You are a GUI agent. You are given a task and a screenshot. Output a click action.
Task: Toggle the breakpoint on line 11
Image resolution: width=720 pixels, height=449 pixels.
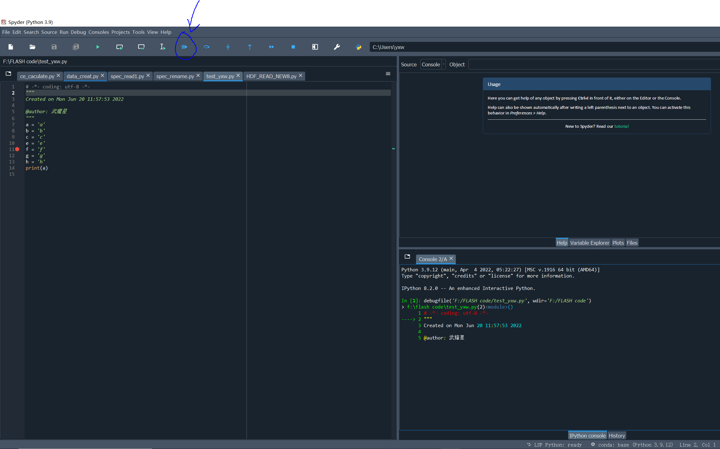[x=17, y=149]
